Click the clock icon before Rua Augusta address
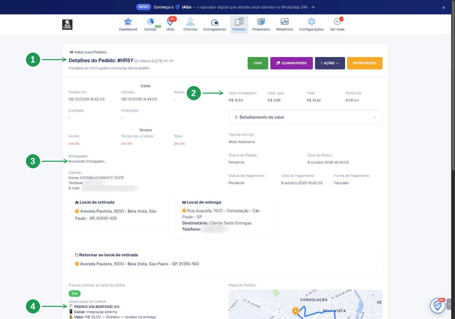The height and width of the screenshot is (319, 455). pyautogui.click(x=184, y=211)
